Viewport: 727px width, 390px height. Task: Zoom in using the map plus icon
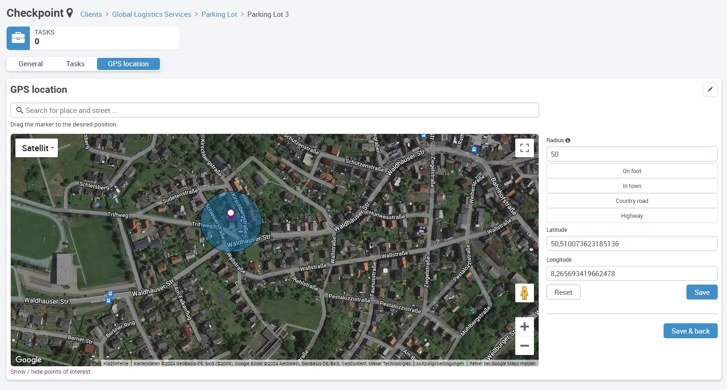[x=524, y=326]
